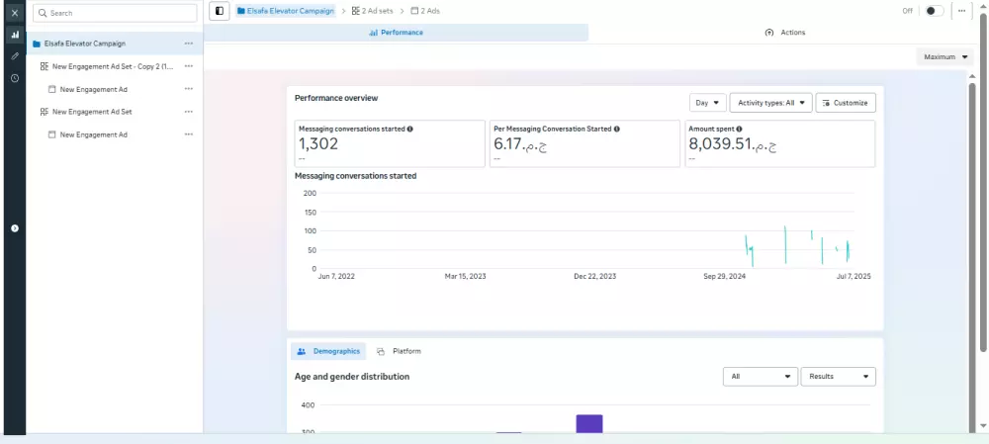Click info icon next to Amount spent
The width and height of the screenshot is (989, 444).
coord(739,129)
